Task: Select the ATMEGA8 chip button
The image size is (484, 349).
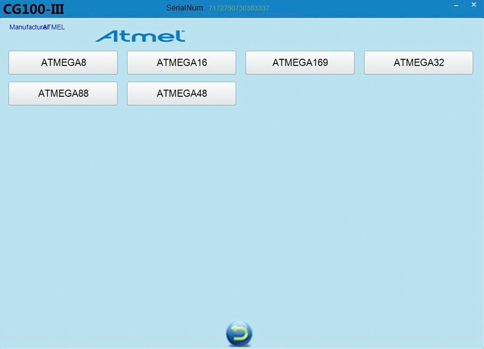Action: click(x=63, y=62)
